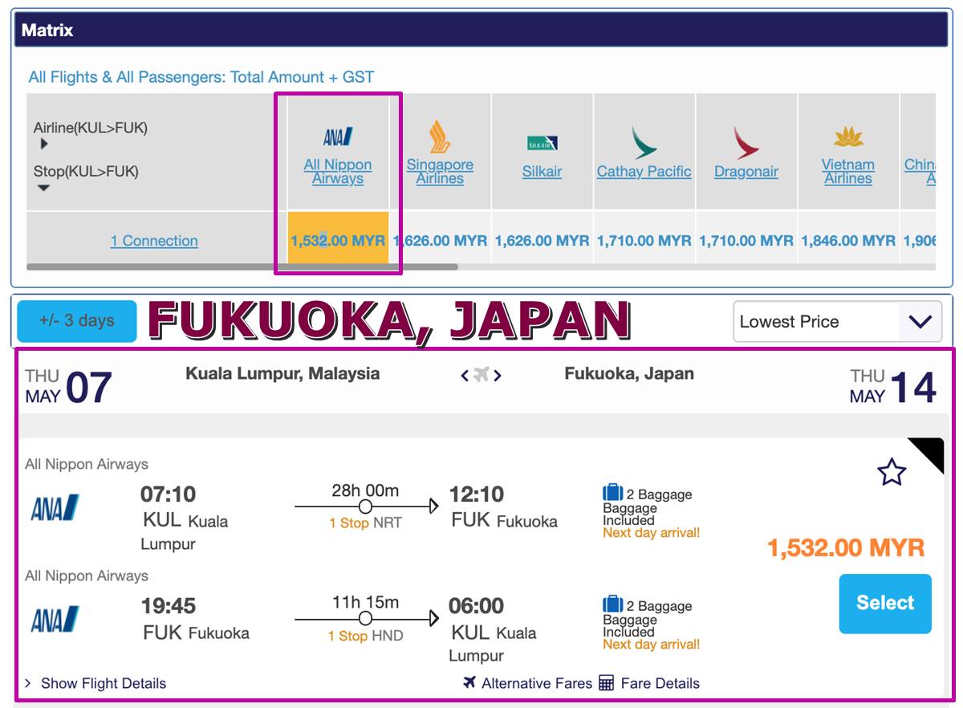Open Alternative Fares
Image resolution: width=963 pixels, height=708 pixels.
click(527, 683)
